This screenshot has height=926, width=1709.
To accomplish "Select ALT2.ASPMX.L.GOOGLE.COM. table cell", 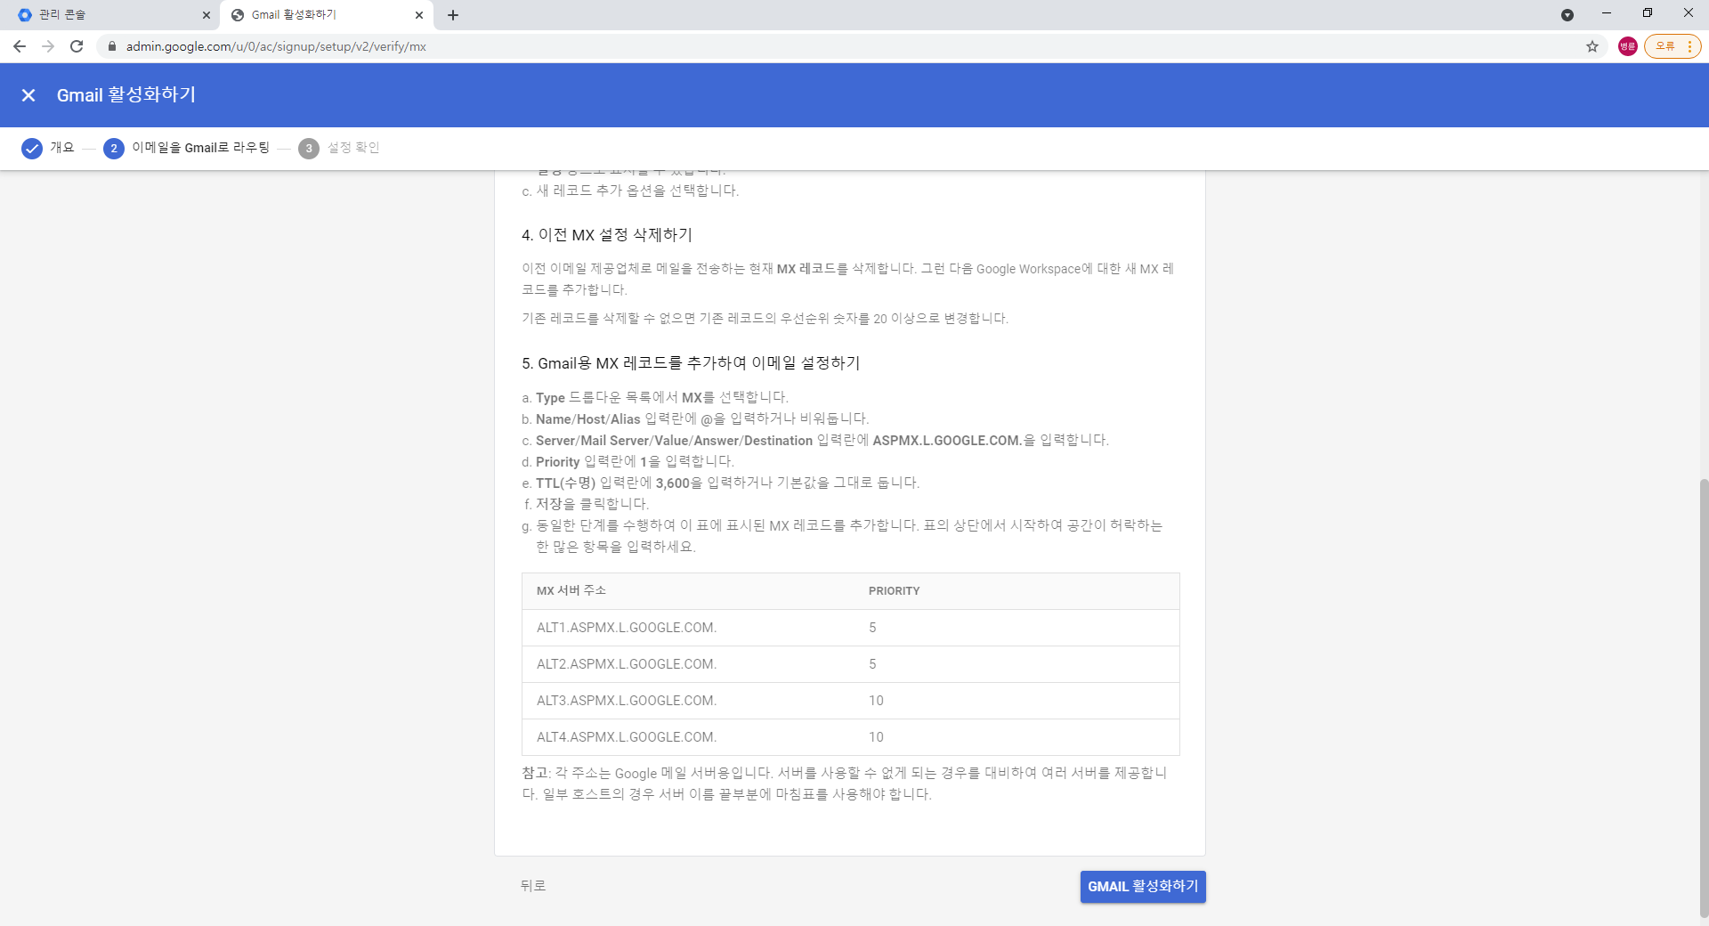I will (627, 664).
